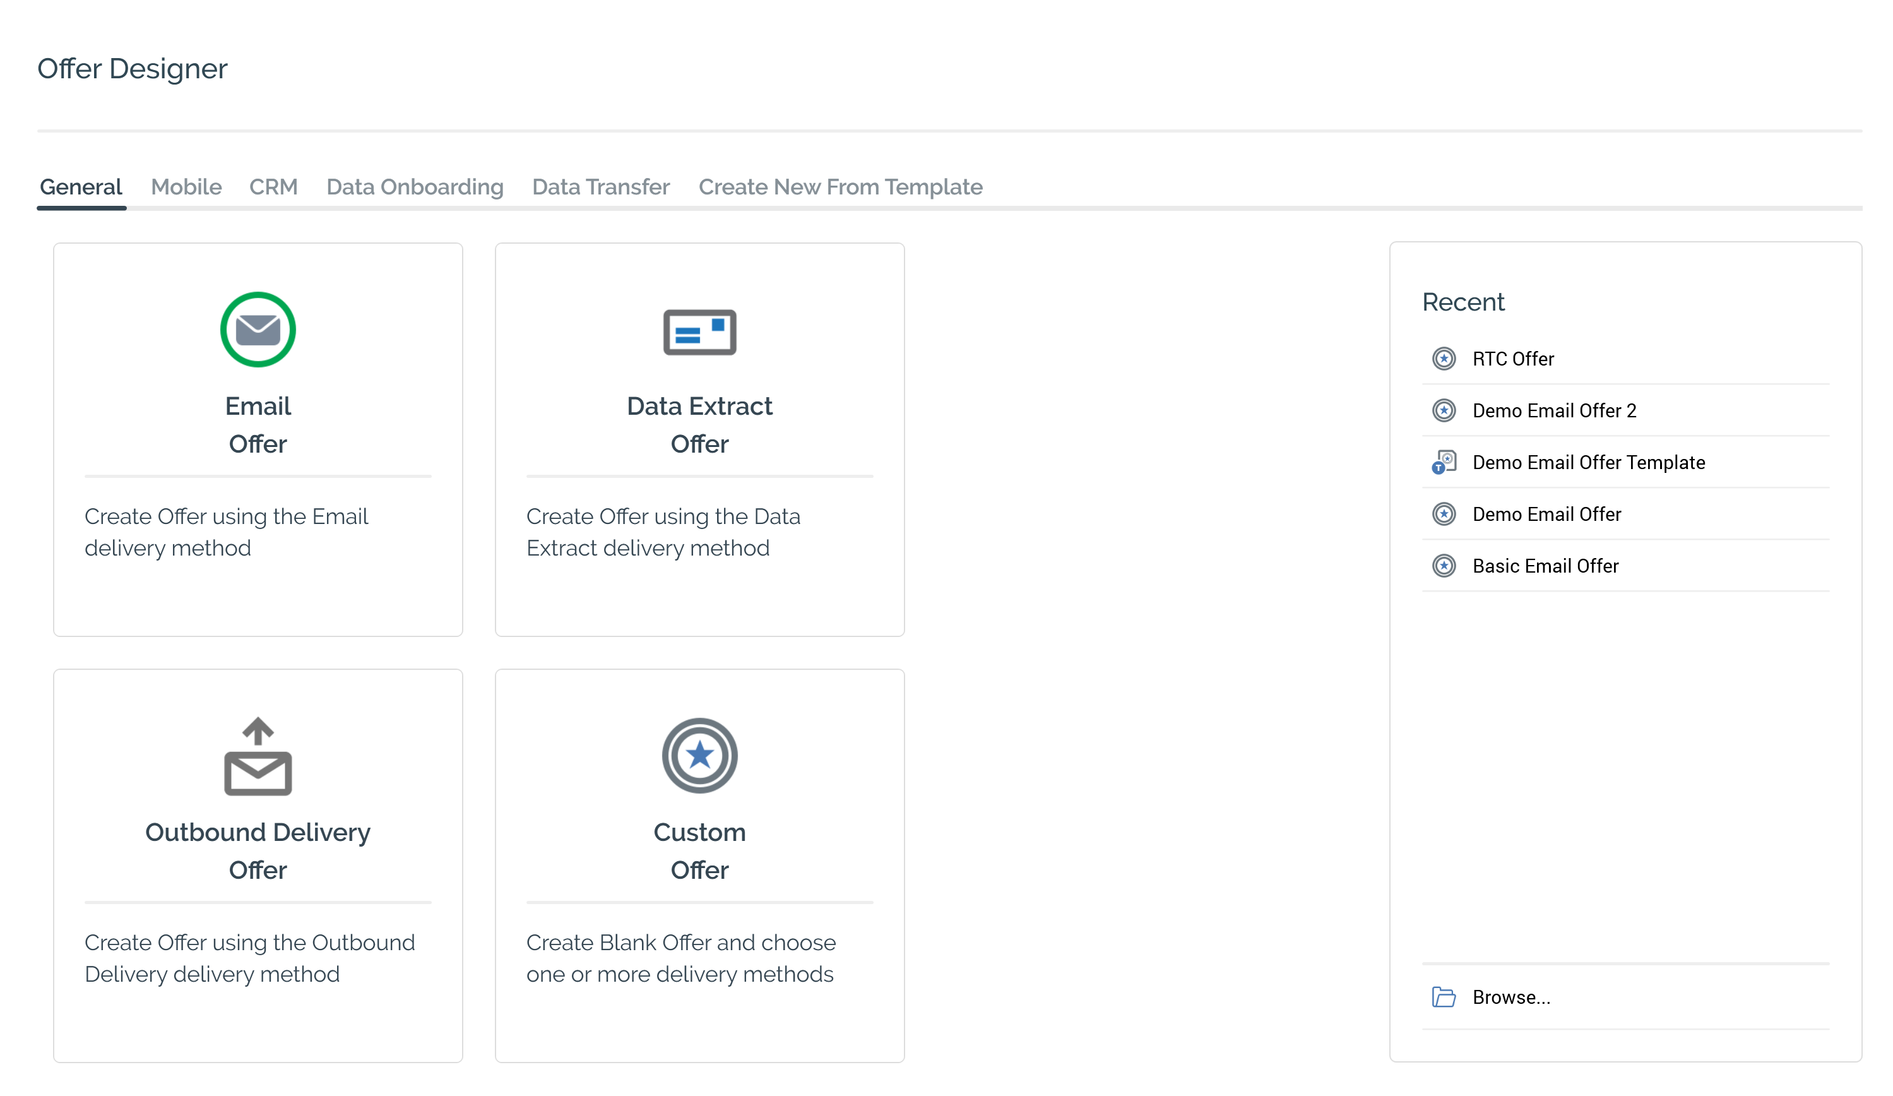
Task: Go to the Data Transfer tab
Action: pyautogui.click(x=600, y=187)
